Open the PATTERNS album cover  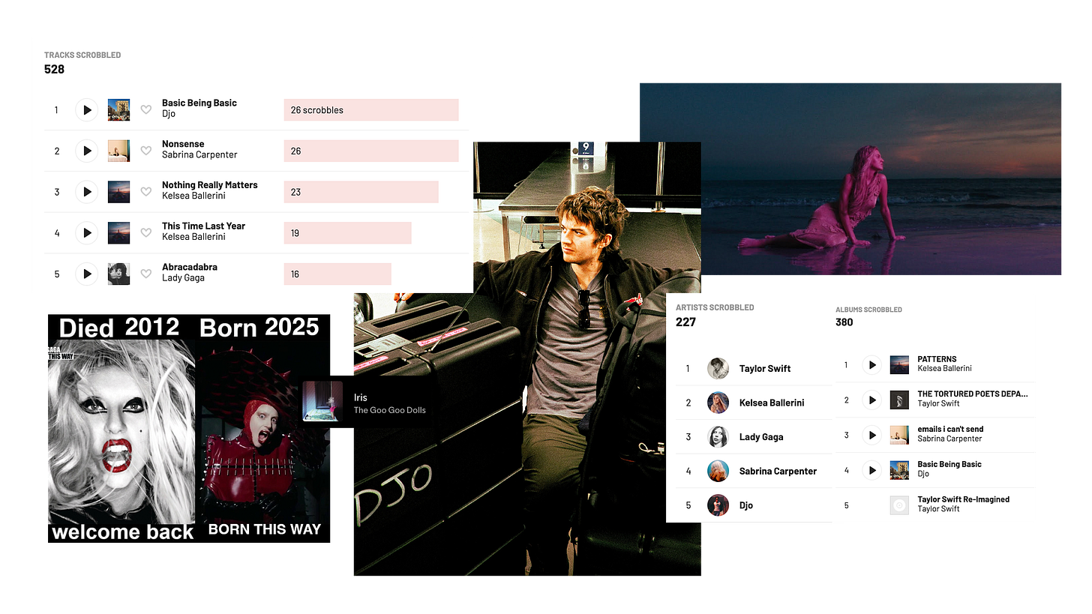tap(899, 365)
